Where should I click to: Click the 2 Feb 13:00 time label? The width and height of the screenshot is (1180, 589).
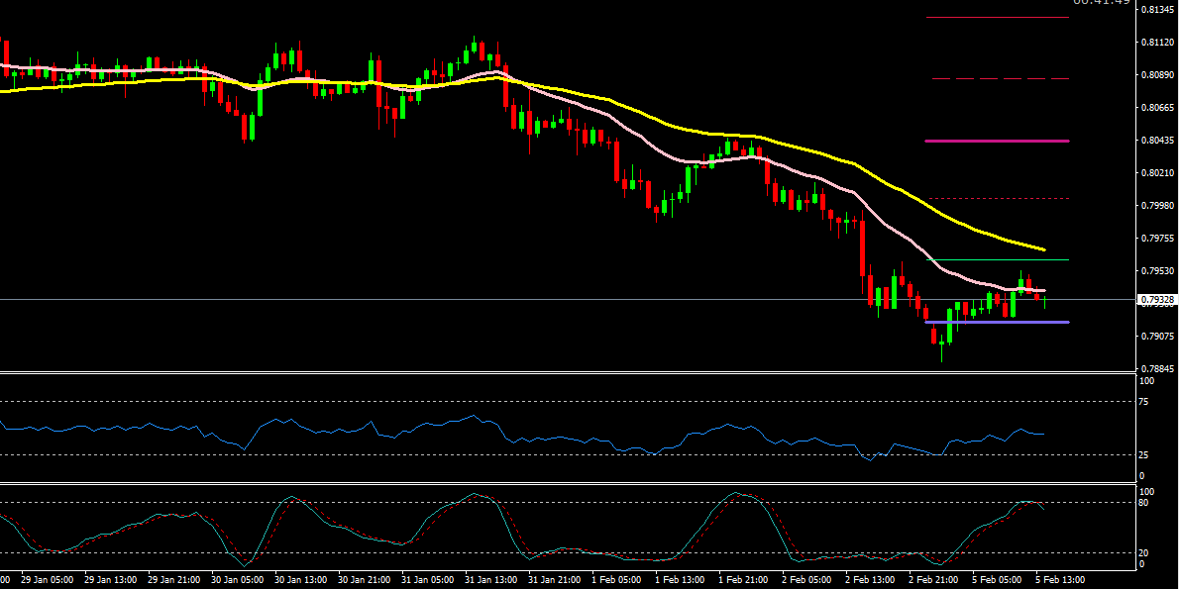coord(870,581)
